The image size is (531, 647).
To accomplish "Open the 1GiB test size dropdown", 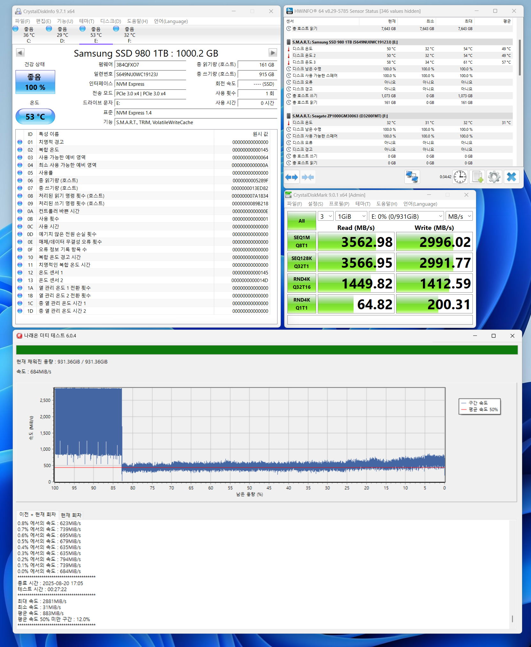I will coord(351,217).
